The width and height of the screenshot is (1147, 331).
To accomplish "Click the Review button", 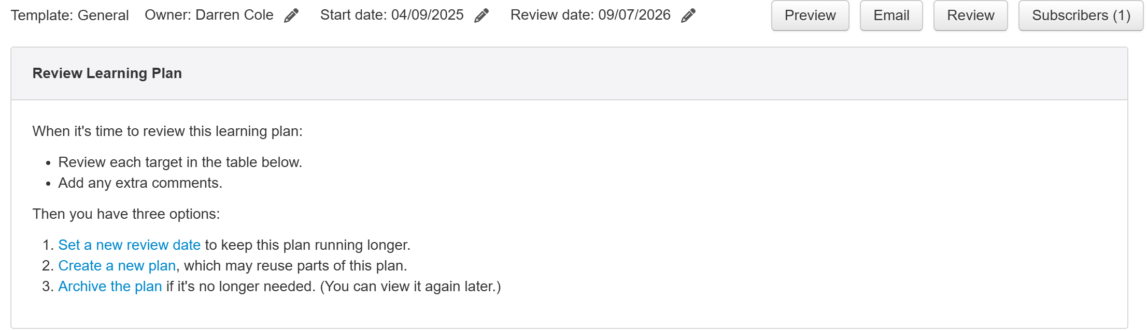I will coord(970,16).
